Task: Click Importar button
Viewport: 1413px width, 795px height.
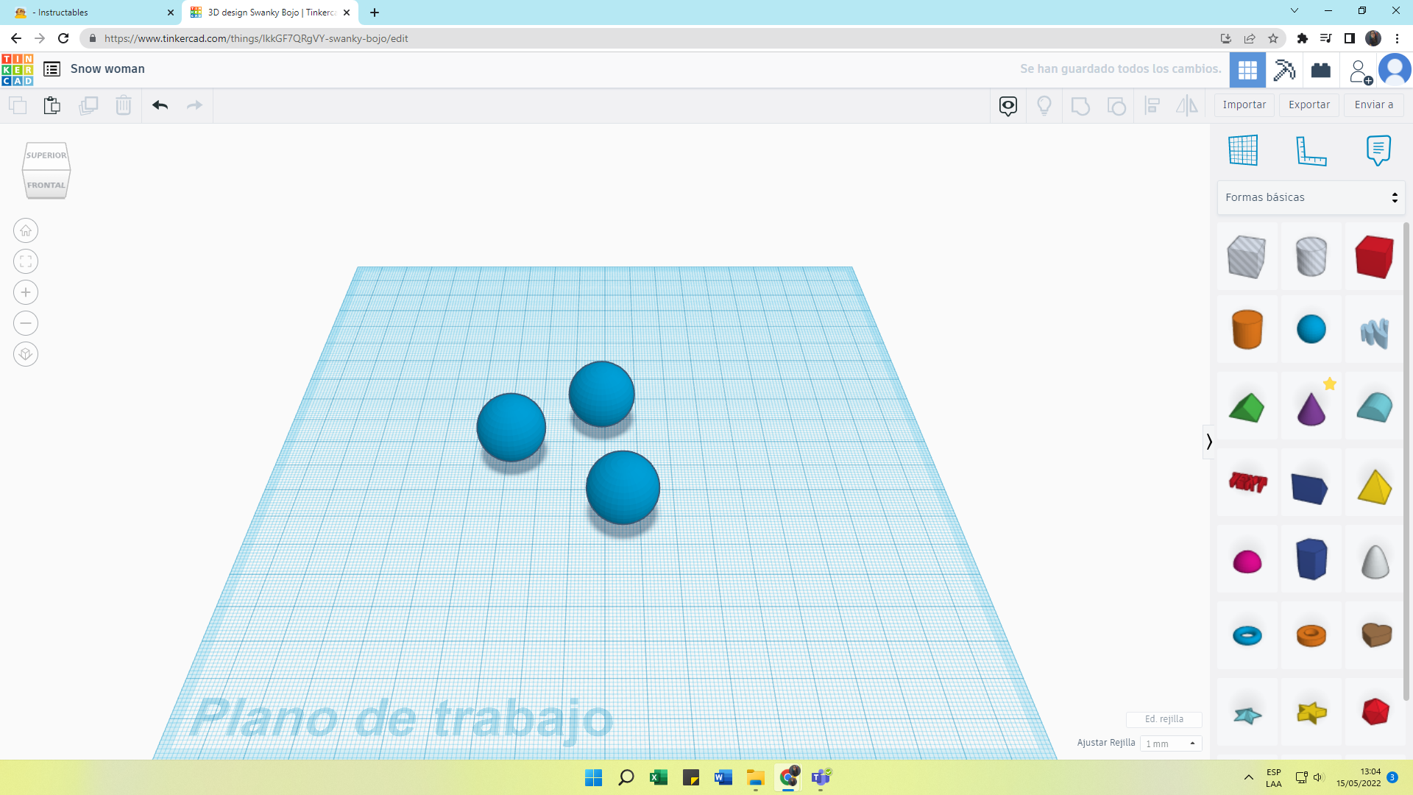Action: coord(1244,105)
